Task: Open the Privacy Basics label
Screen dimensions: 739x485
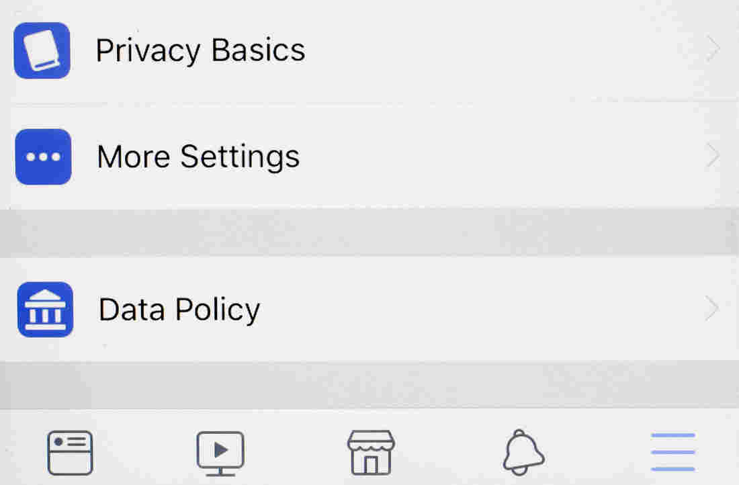Action: 200,50
